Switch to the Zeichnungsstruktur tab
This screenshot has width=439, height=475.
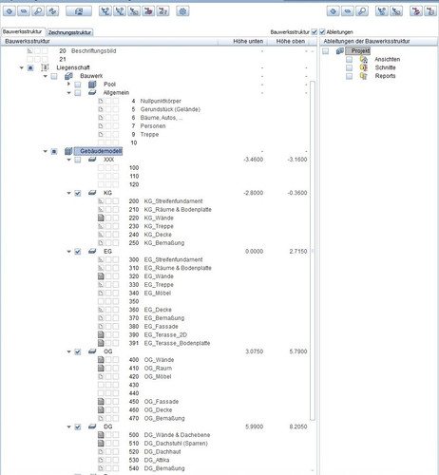pos(69,32)
